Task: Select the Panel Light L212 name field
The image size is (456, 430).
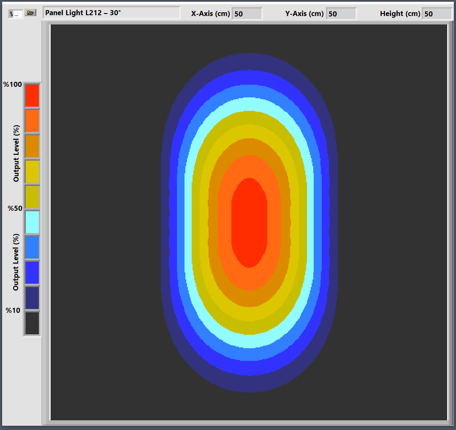Action: (111, 13)
